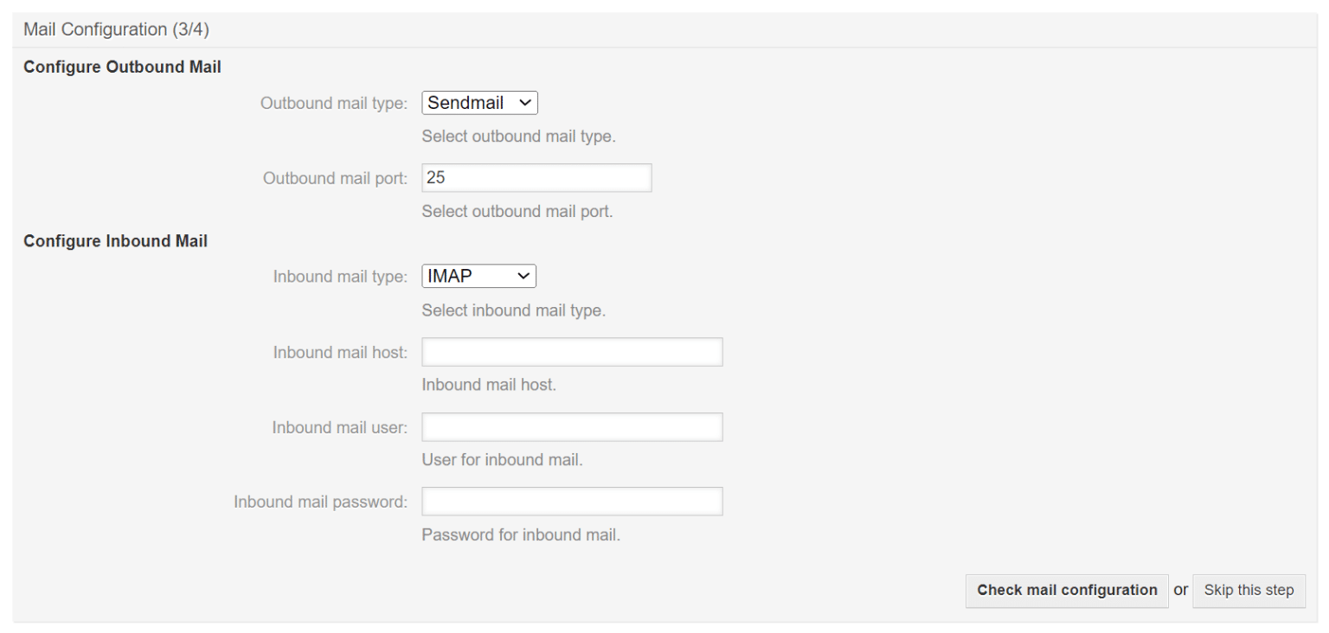Click inside the Inbound mail host field
This screenshot has width=1329, height=633.
tap(571, 351)
